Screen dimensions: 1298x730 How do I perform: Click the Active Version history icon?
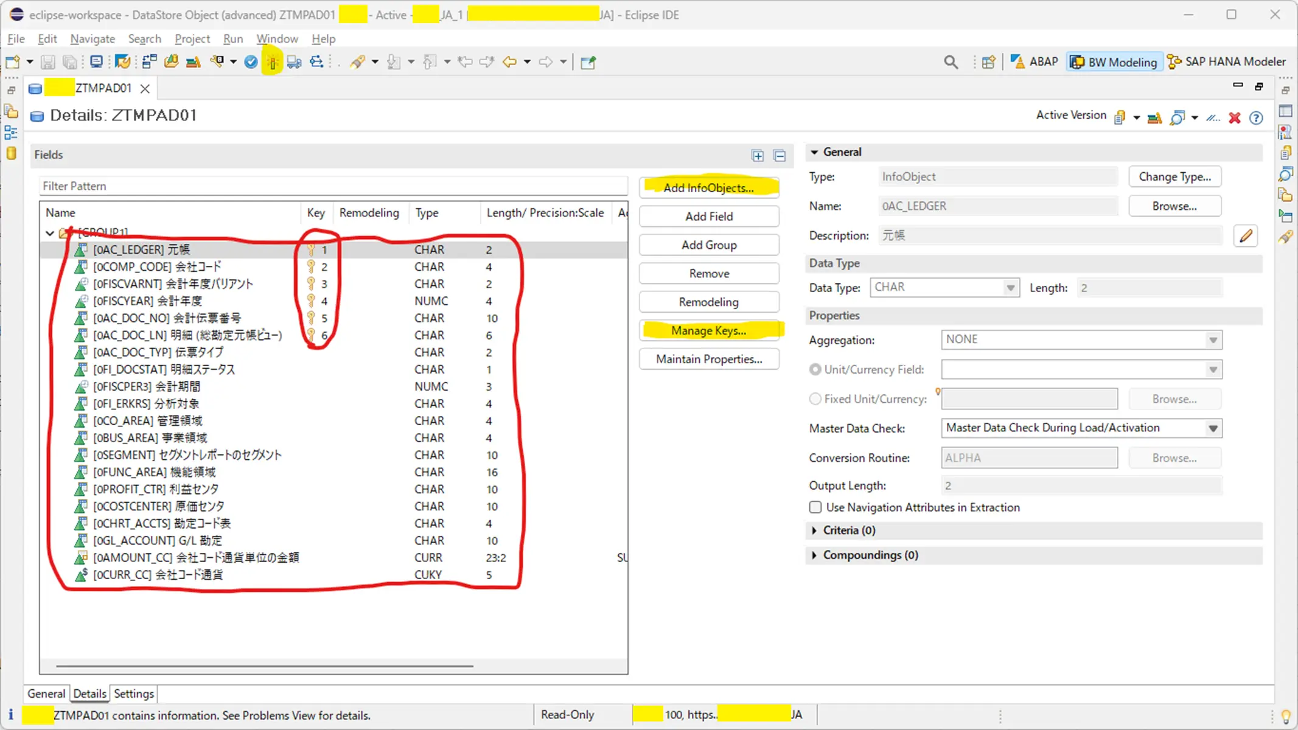1120,118
